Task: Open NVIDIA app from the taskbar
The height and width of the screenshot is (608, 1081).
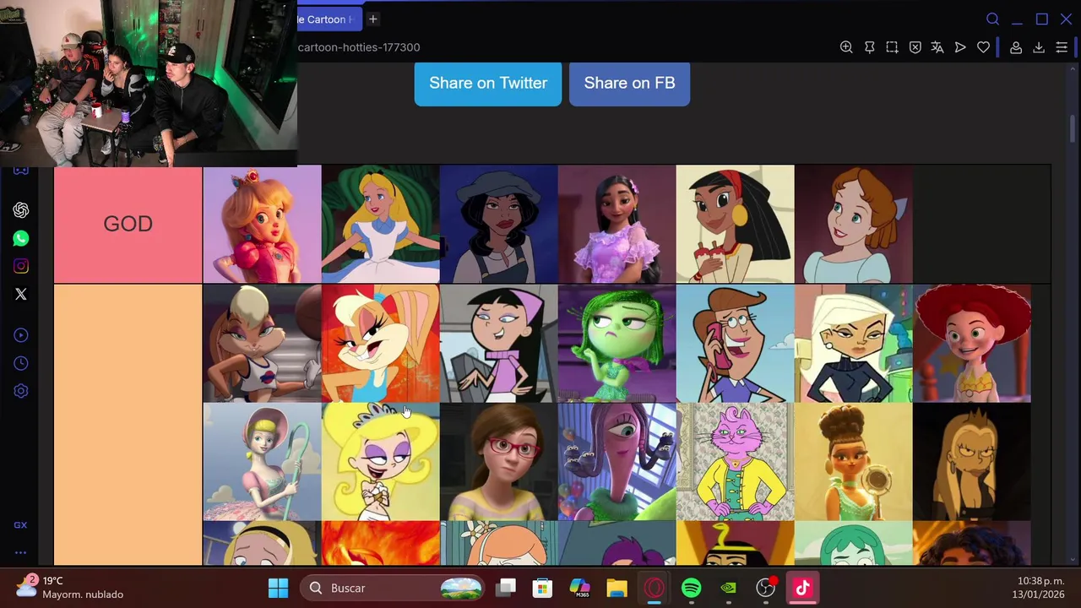Action: click(x=728, y=588)
